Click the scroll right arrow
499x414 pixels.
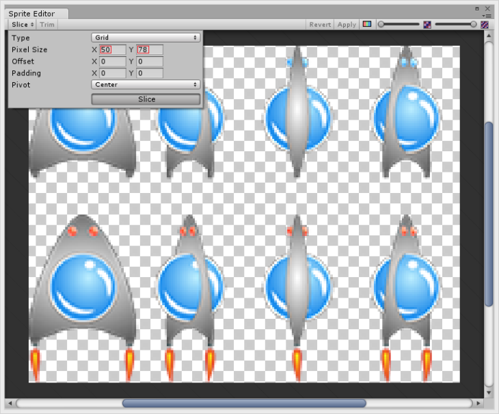pyautogui.click(x=478, y=403)
